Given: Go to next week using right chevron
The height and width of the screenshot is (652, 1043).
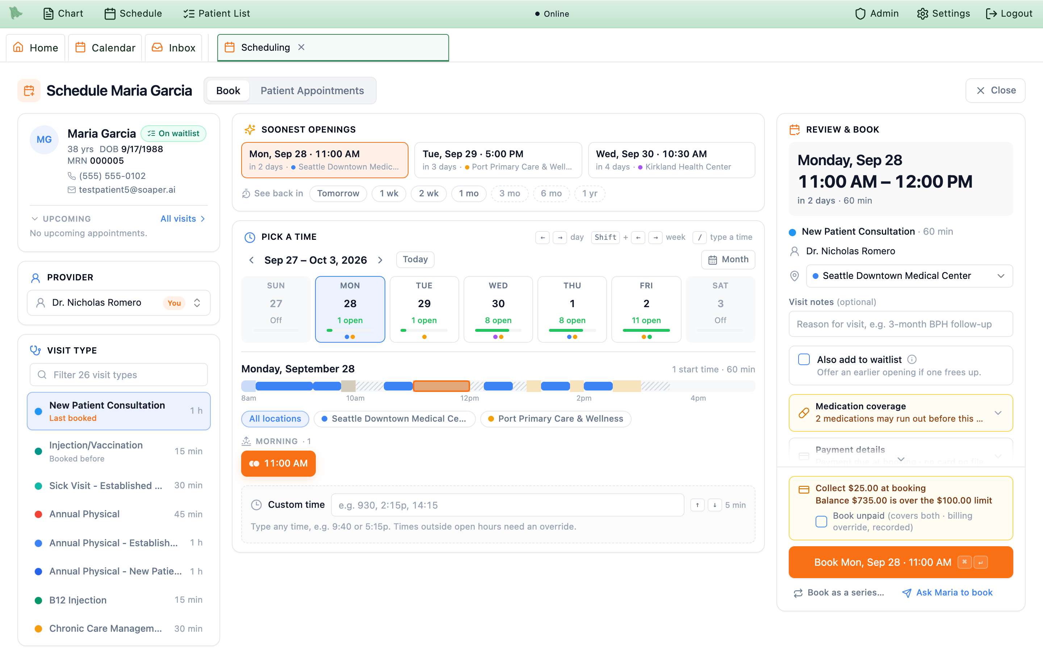Looking at the screenshot, I should pos(380,260).
